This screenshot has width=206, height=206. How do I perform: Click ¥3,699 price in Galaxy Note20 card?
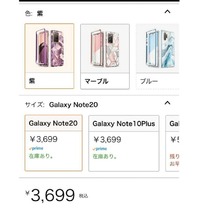[x=43, y=139]
